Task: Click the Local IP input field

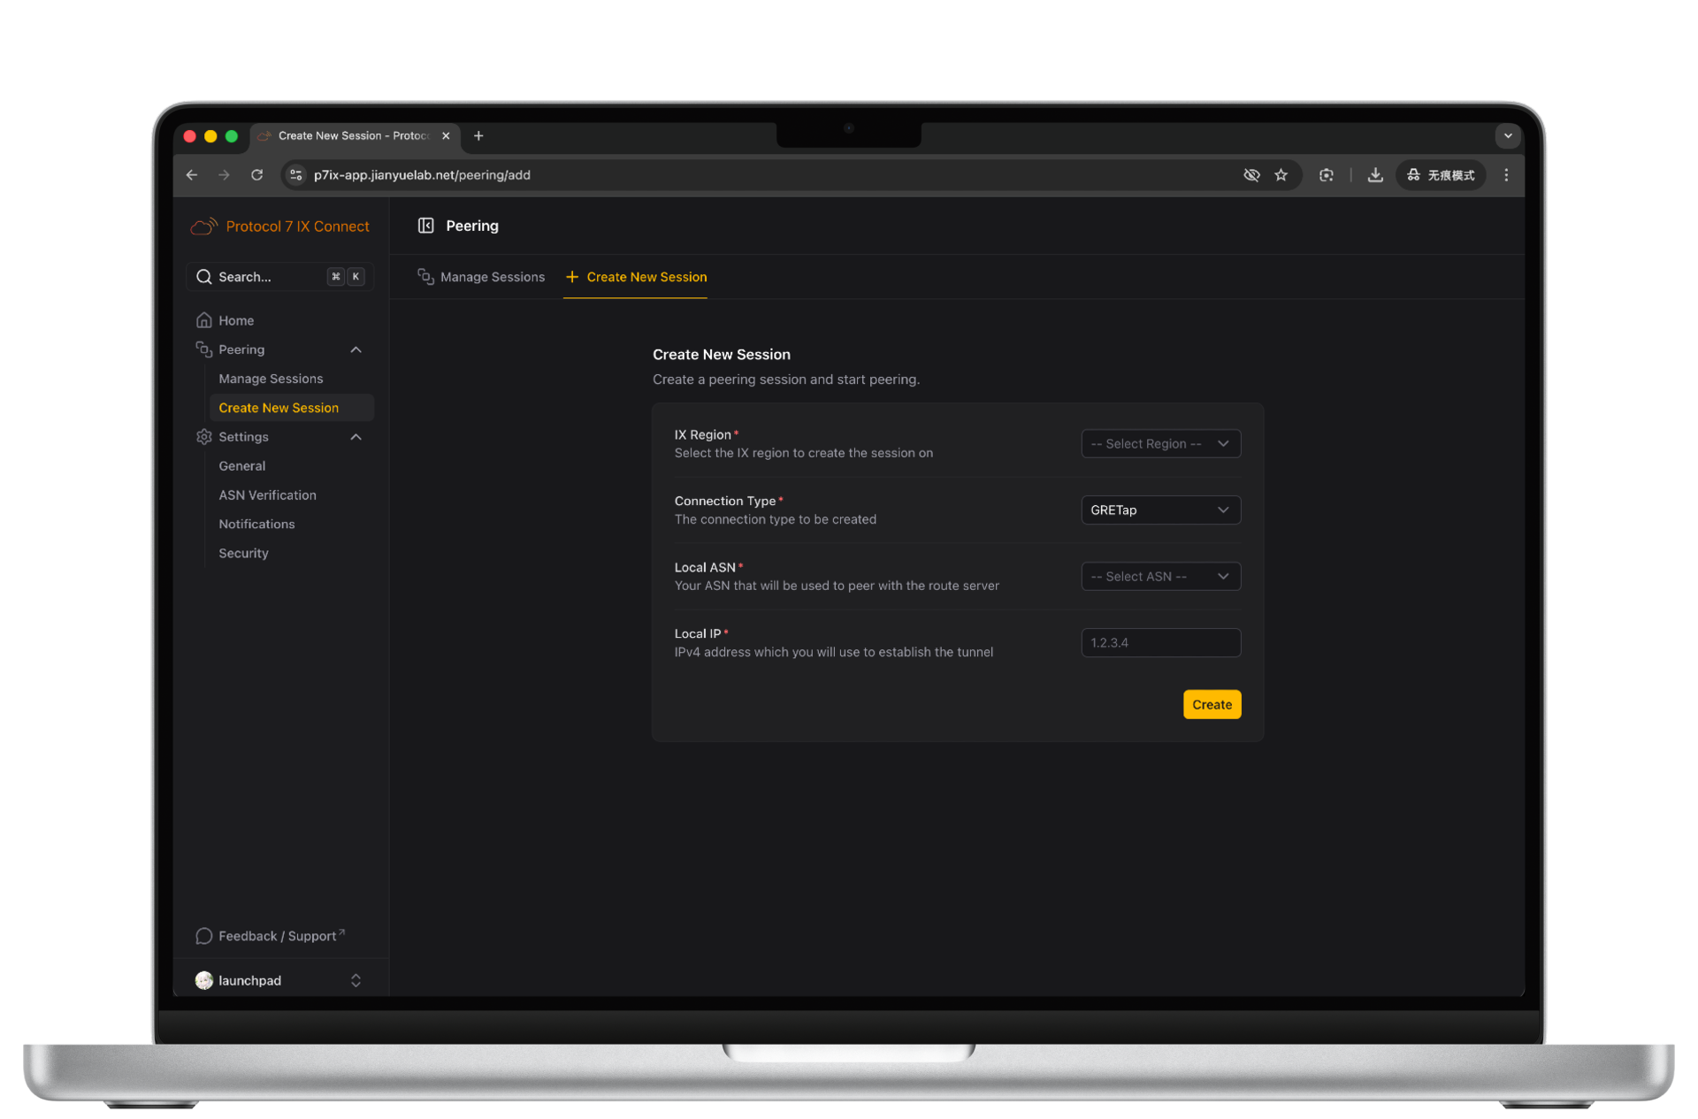Action: 1160,643
